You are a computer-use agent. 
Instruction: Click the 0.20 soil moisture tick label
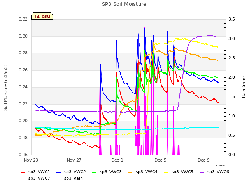(x=23, y=121)
